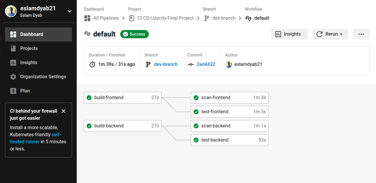Open the scan-backend job
This screenshot has width=376, height=183.
pyautogui.click(x=230, y=126)
